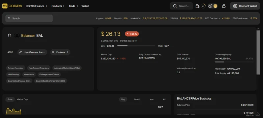This screenshot has height=118, width=263.
Task: Click the Balancer token logo
Action: tap(17, 35)
